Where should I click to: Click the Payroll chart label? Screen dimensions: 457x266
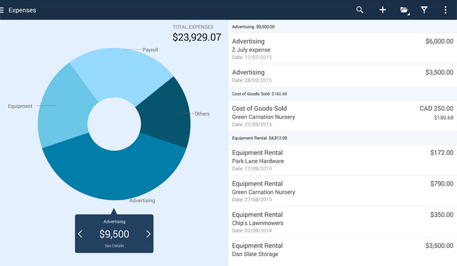(150, 49)
